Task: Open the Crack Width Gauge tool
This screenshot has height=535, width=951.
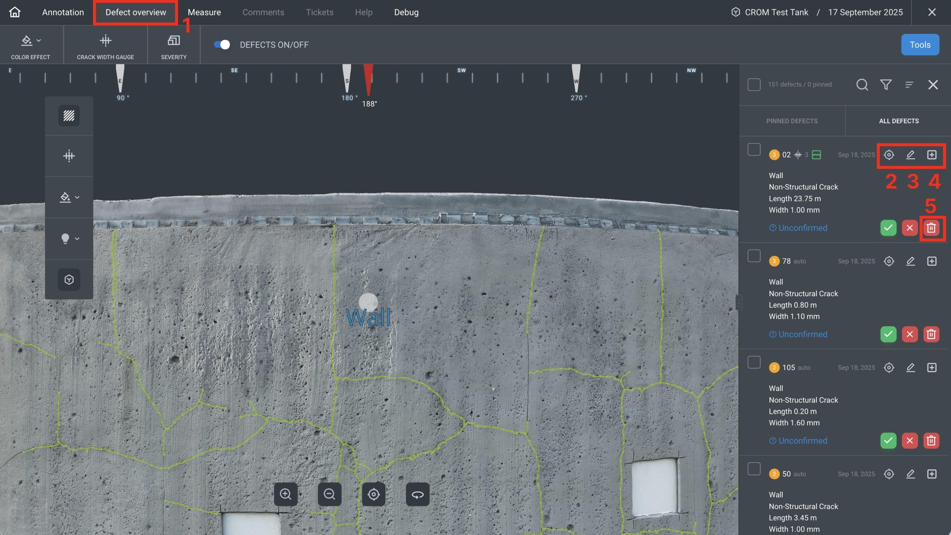Action: point(105,45)
